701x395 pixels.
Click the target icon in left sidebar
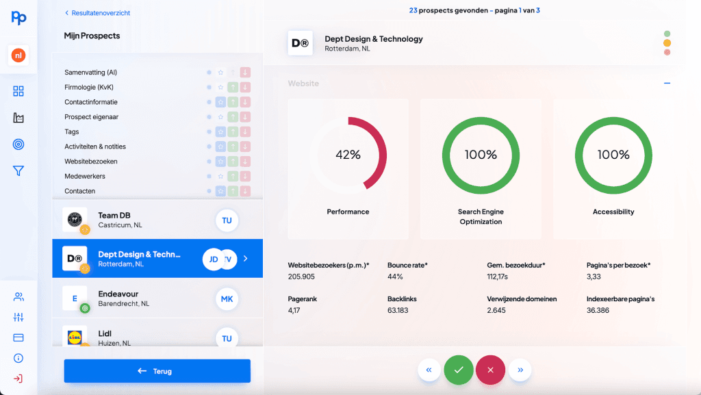tap(18, 144)
